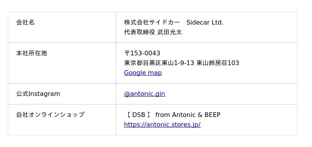Click the 【 DSB 】 bracketed shop name

pyautogui.click(x=139, y=115)
